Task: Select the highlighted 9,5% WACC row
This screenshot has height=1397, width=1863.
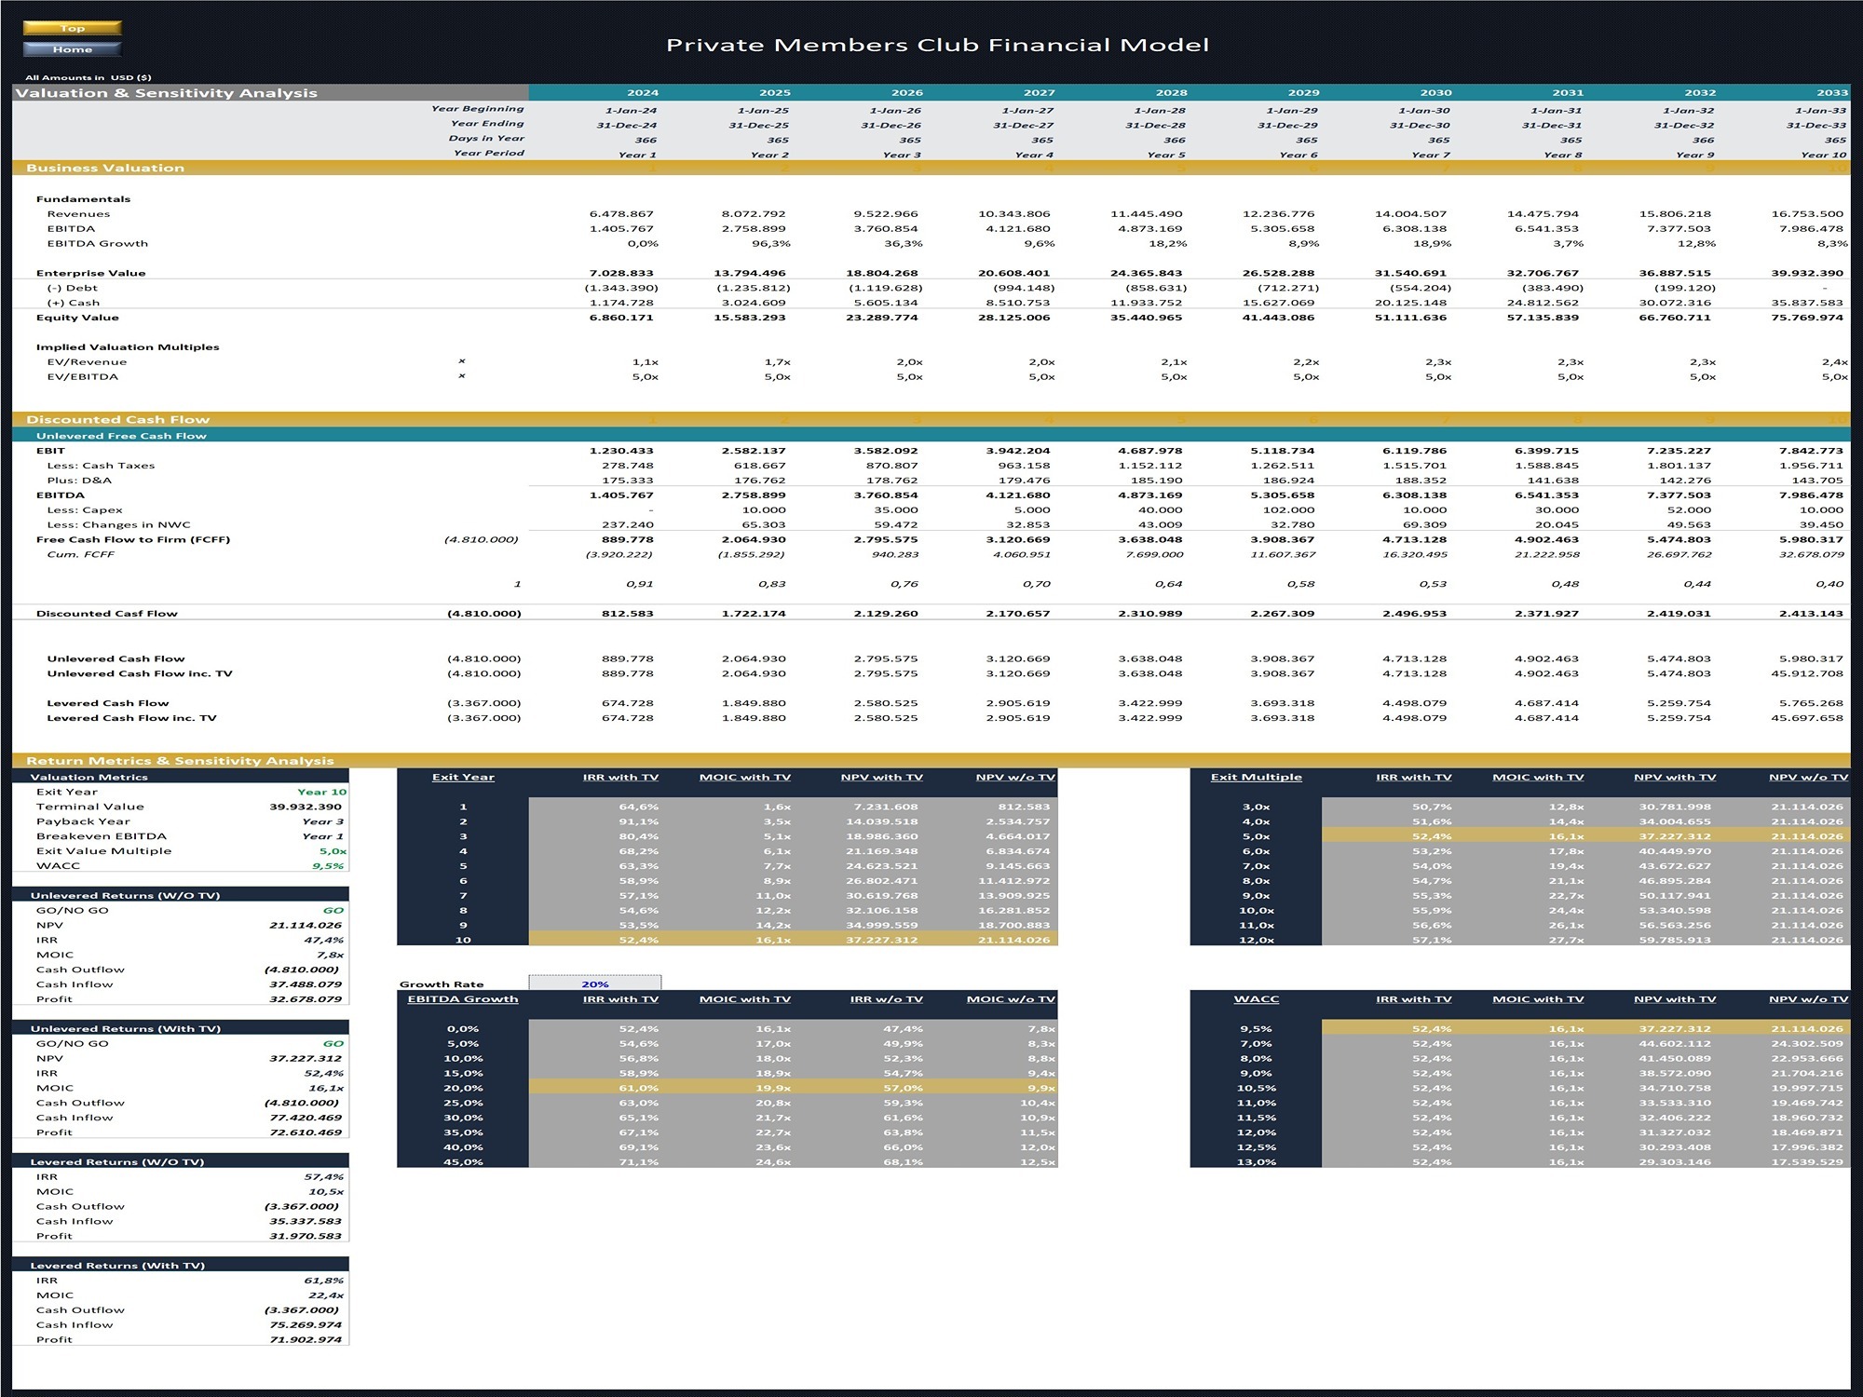Action: [x=1520, y=1028]
